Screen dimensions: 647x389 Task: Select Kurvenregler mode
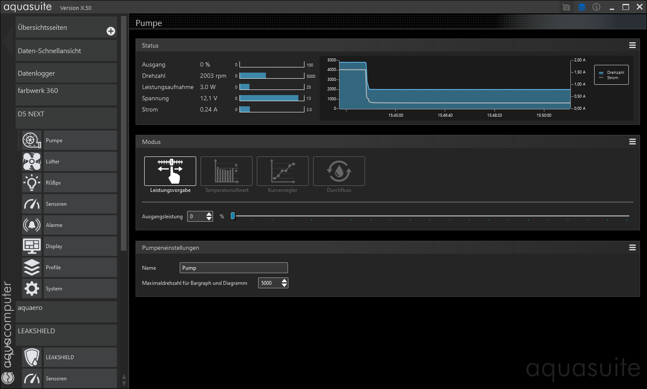coord(283,171)
